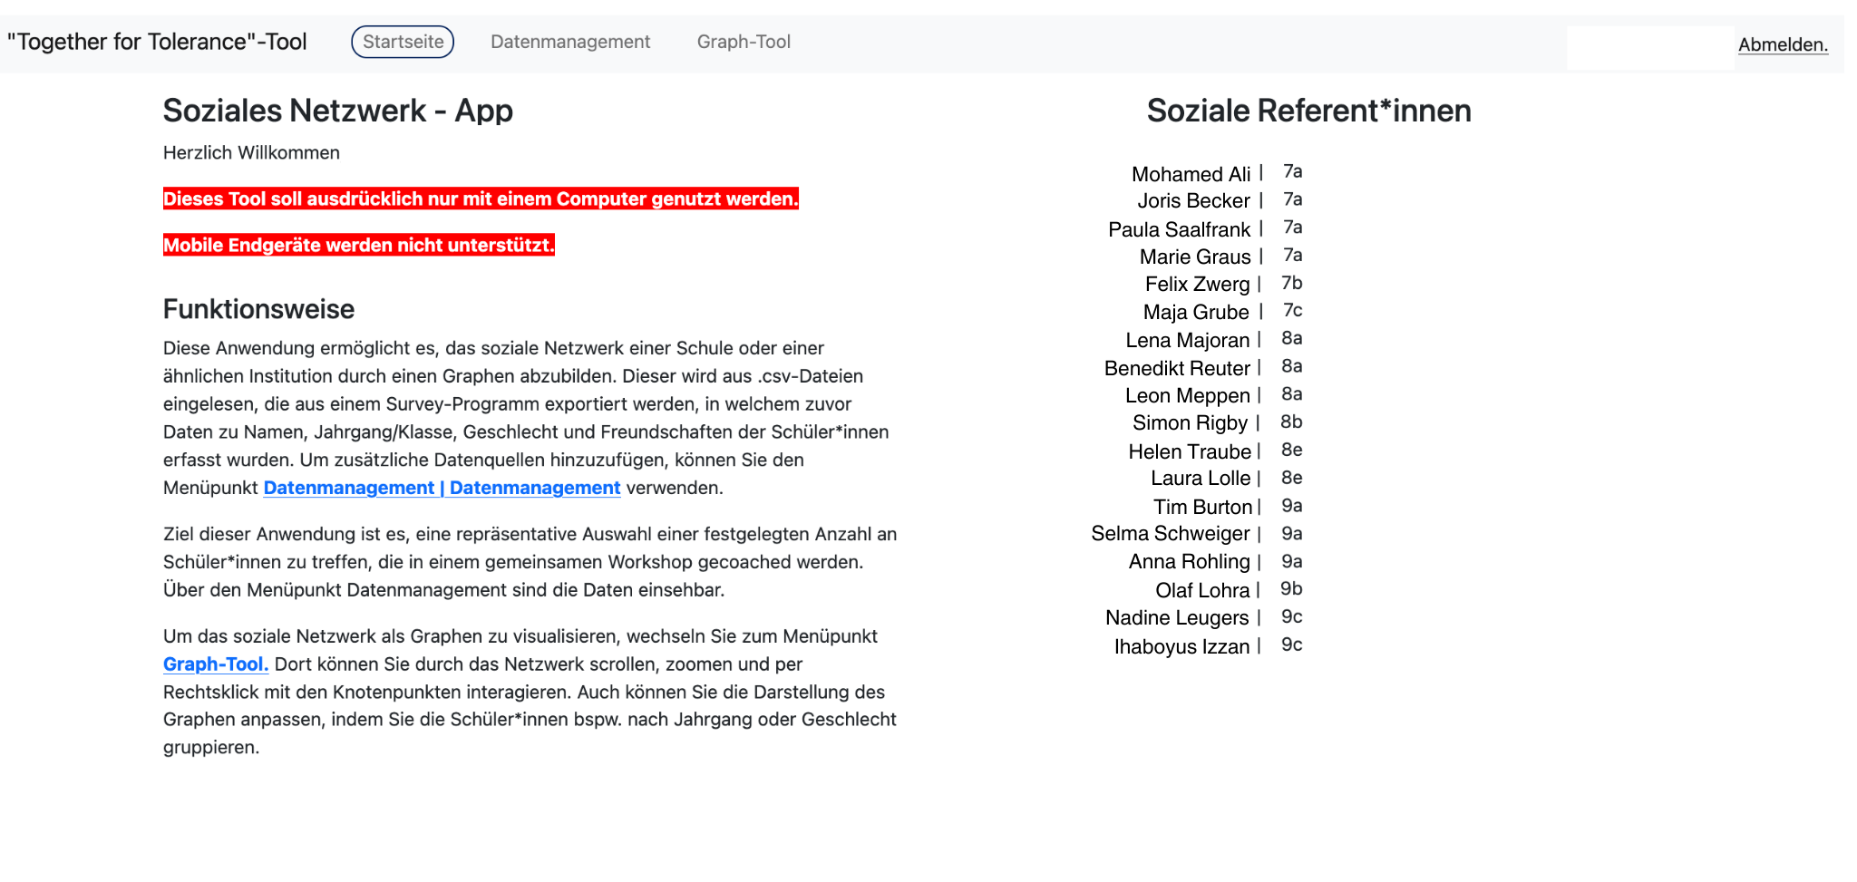Select Joris Becker in the list

click(1193, 201)
